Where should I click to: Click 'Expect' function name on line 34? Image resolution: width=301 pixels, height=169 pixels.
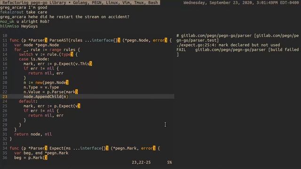pos(56,148)
